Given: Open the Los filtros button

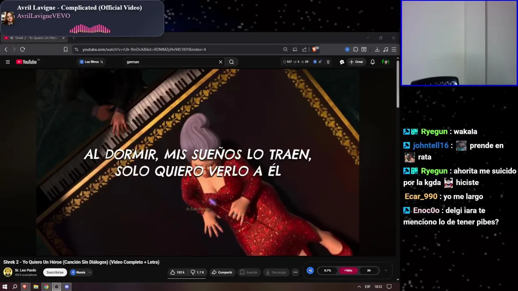Looking at the screenshot, I should (x=91, y=62).
